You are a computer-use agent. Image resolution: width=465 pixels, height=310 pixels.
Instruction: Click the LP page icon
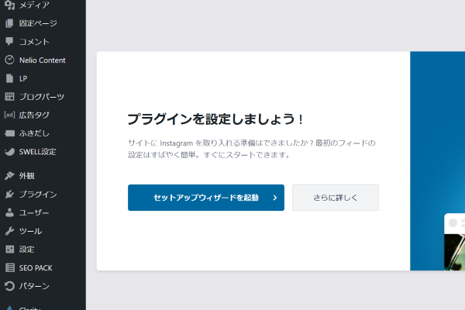click(9, 78)
